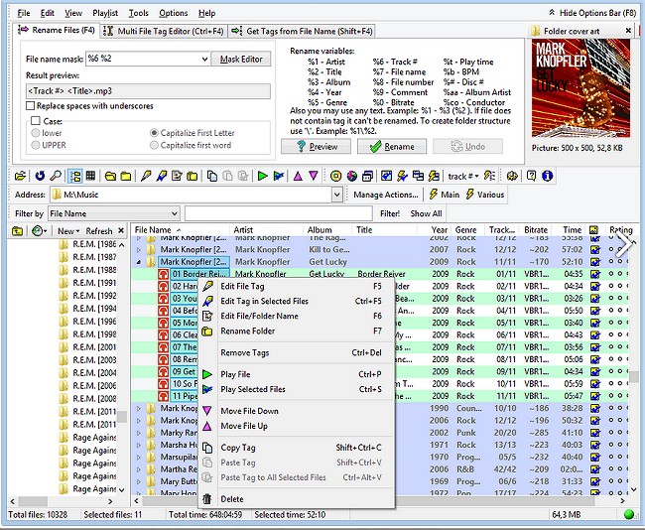Open the Filter by File Name dropdown

pyautogui.click(x=173, y=213)
